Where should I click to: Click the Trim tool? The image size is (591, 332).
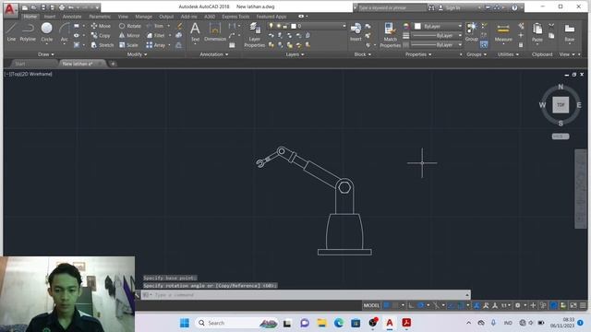click(155, 26)
